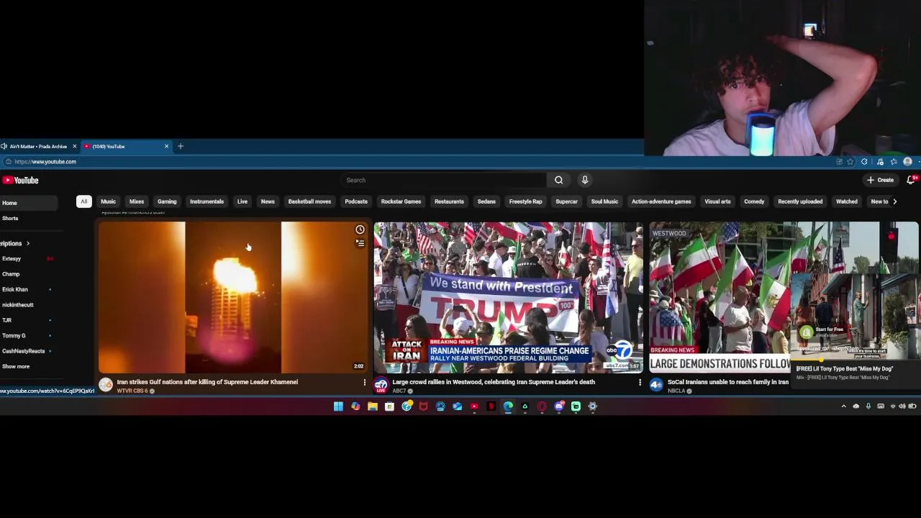
Task: Open NBCLA channel avatar
Action: point(656,386)
